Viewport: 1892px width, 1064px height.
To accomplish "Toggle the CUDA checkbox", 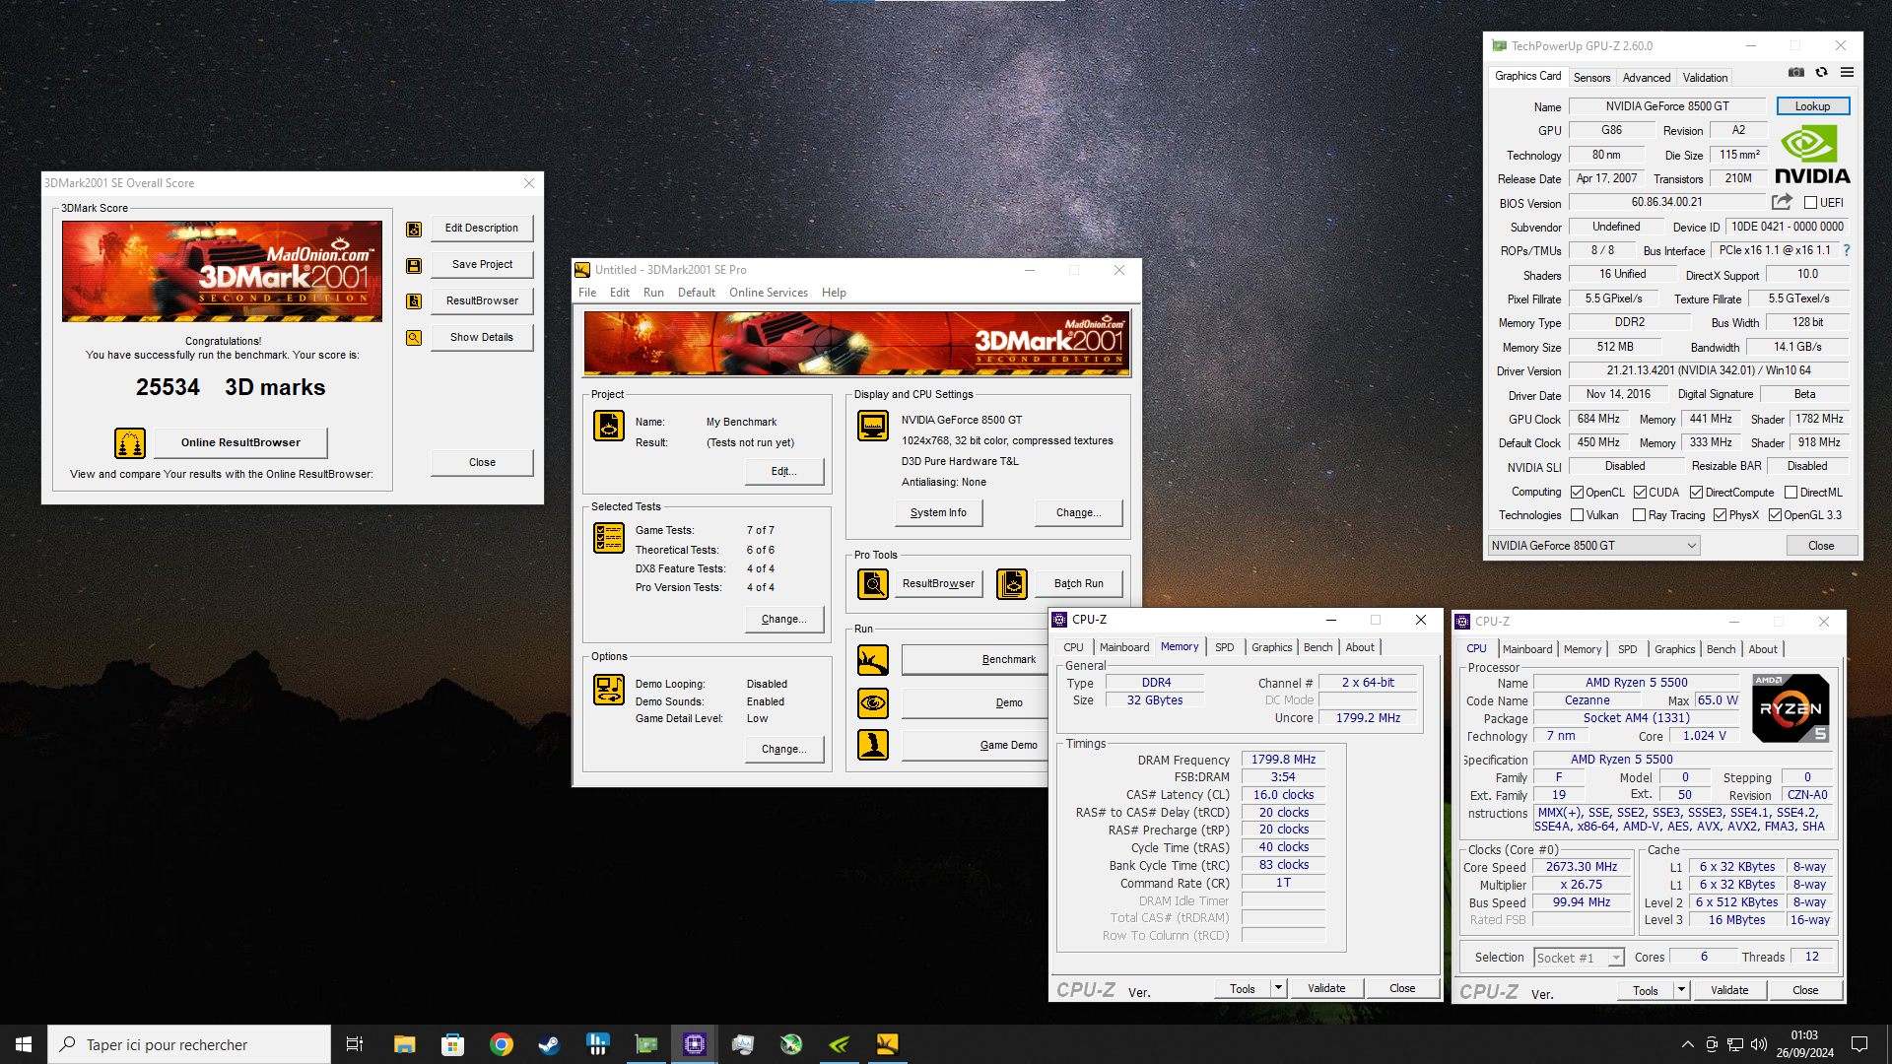I will pyautogui.click(x=1641, y=493).
